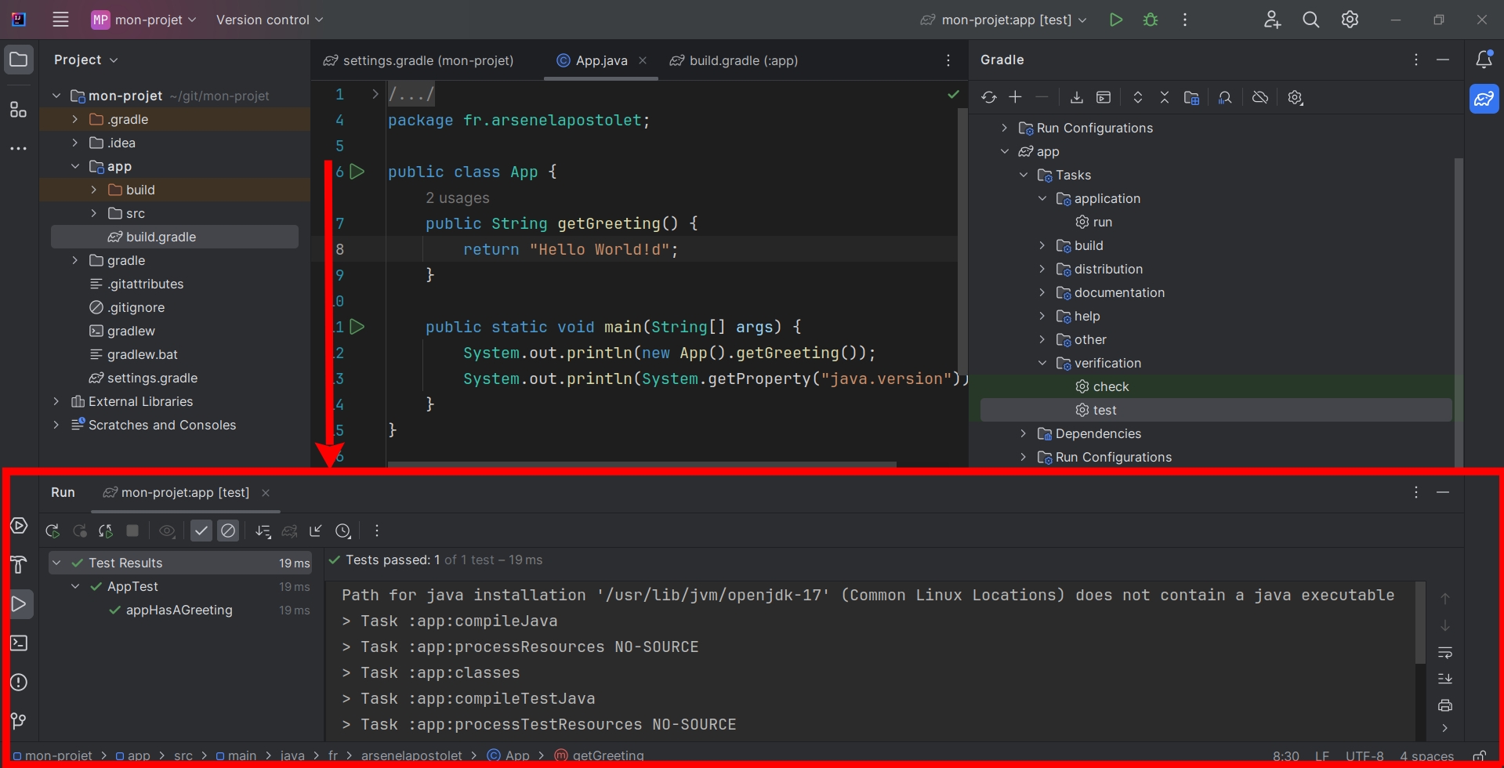This screenshot has height=768, width=1504.
Task: Open the Git branch tool window
Action: click(19, 720)
